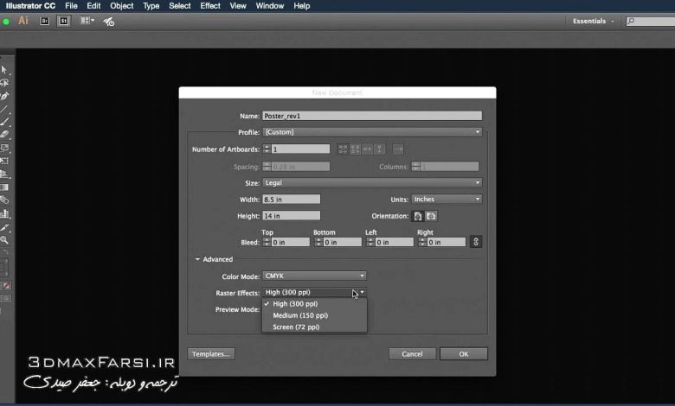Select the Zoom magnifier tool
The width and height of the screenshot is (675, 406).
pos(4,240)
